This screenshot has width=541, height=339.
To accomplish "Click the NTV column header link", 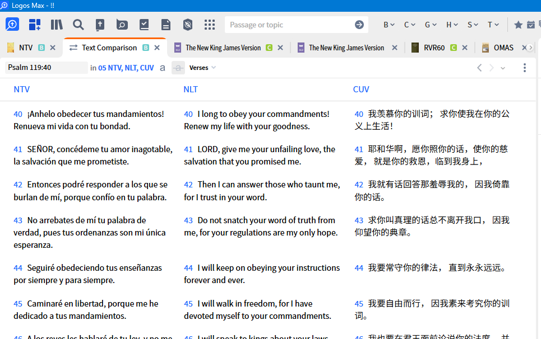I will point(21,90).
